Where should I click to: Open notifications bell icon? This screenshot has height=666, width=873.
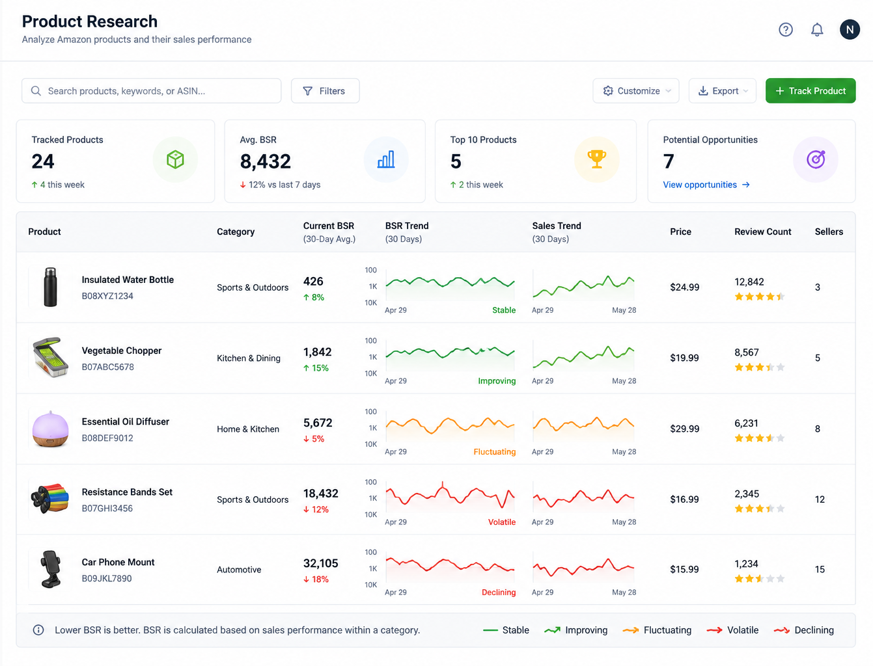point(817,29)
